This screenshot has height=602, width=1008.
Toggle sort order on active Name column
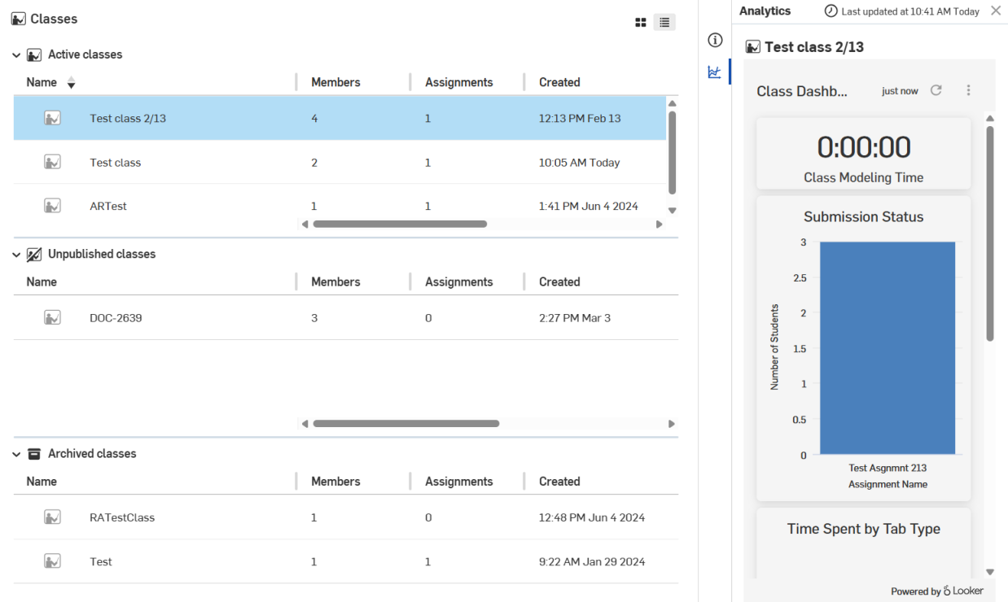pos(71,83)
